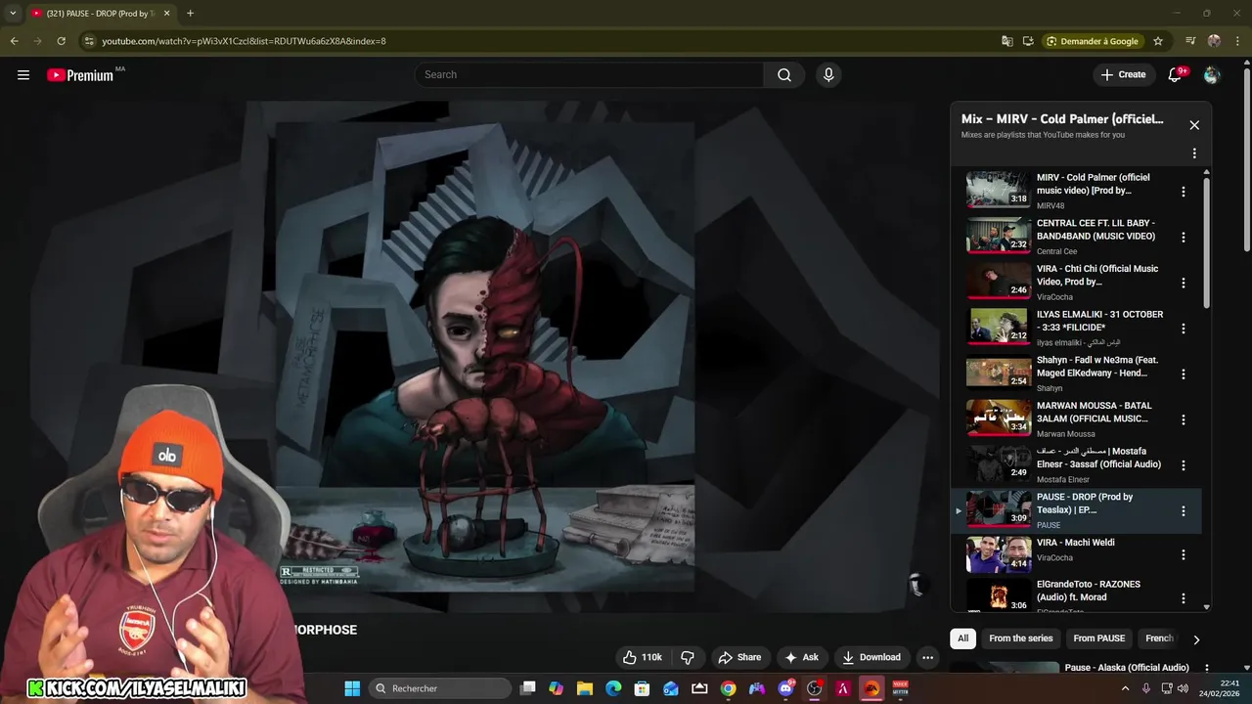Viewport: 1252px width, 704px height.
Task: Open Chrome icon in taskbar
Action: [728, 688]
